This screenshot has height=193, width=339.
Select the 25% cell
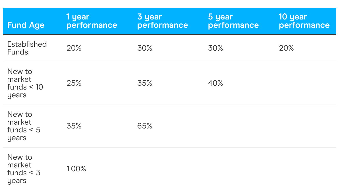pyautogui.click(x=74, y=83)
